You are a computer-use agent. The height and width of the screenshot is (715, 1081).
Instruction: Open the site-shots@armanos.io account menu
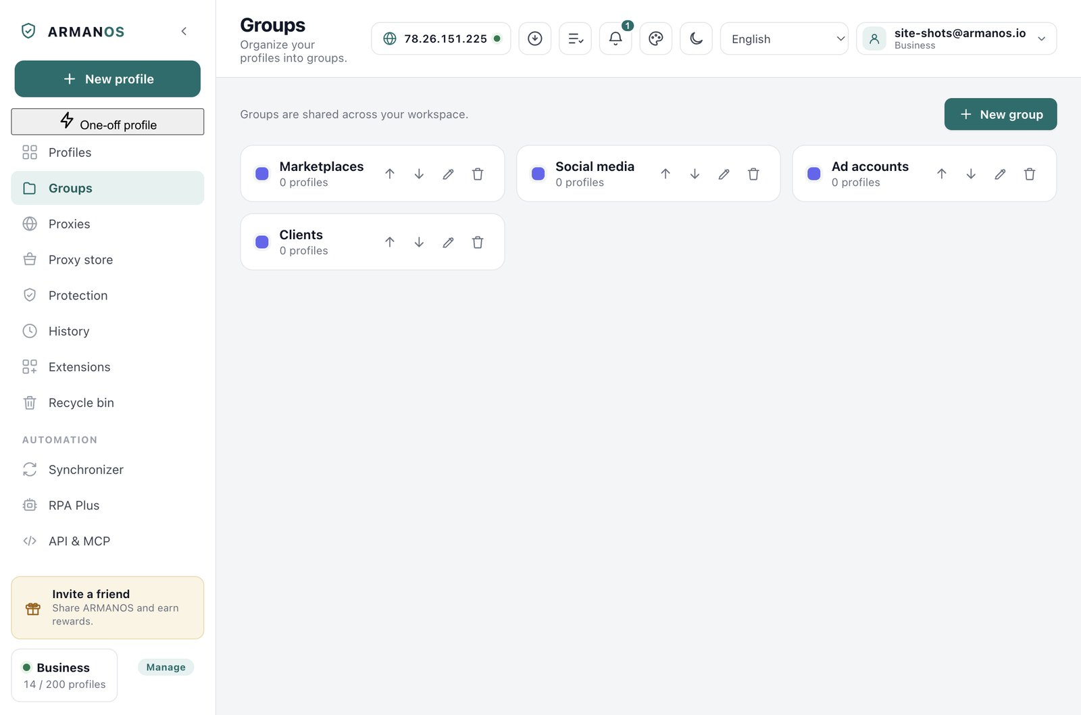click(x=957, y=39)
